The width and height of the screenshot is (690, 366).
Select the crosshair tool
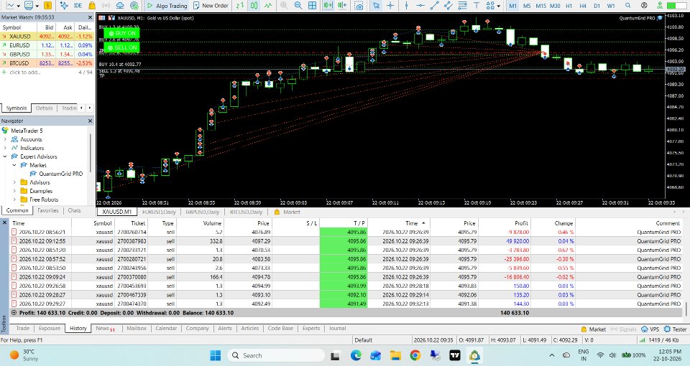[390, 5]
